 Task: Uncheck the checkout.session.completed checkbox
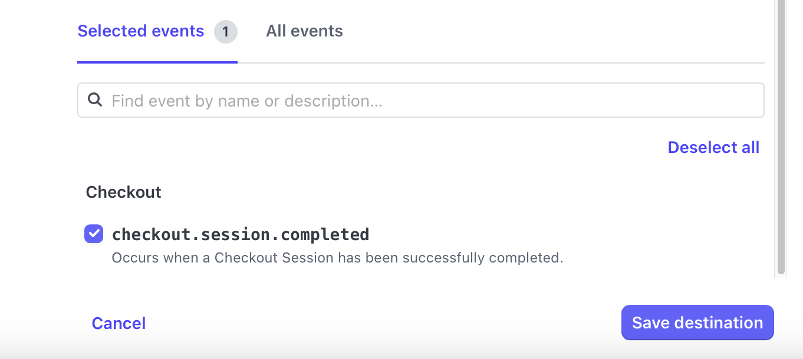[x=94, y=234]
